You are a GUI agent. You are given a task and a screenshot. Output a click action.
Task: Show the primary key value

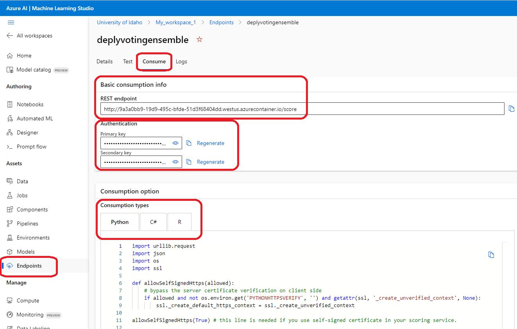click(x=175, y=143)
